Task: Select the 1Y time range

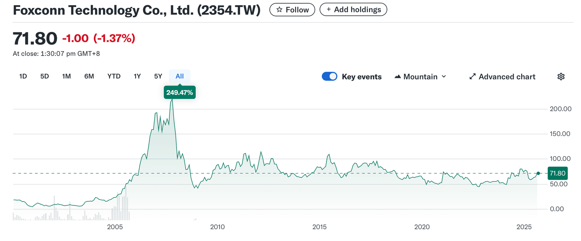Action: tap(137, 76)
